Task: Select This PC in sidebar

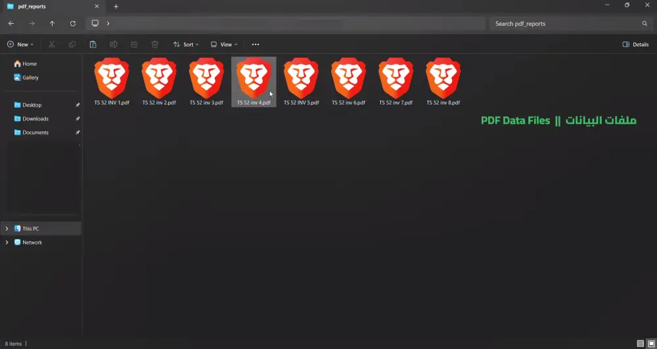Action: click(41, 229)
